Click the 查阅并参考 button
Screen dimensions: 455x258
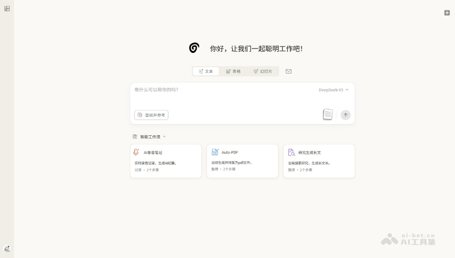[x=151, y=114]
